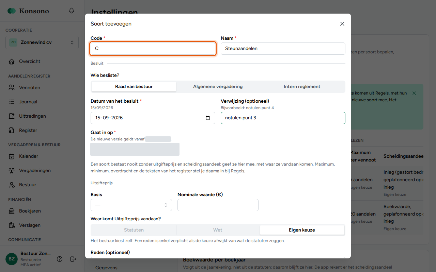Select Algemene vergadering as decision maker
436x272 pixels.
pos(218,87)
